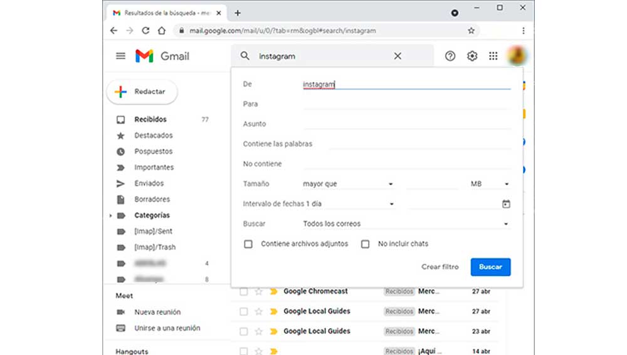Click the date input field
The height and width of the screenshot is (355, 627).
coord(453,203)
